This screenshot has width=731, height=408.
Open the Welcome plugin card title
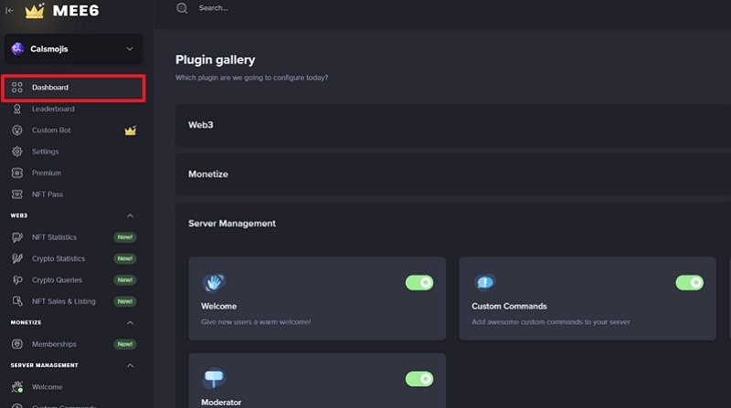(218, 306)
